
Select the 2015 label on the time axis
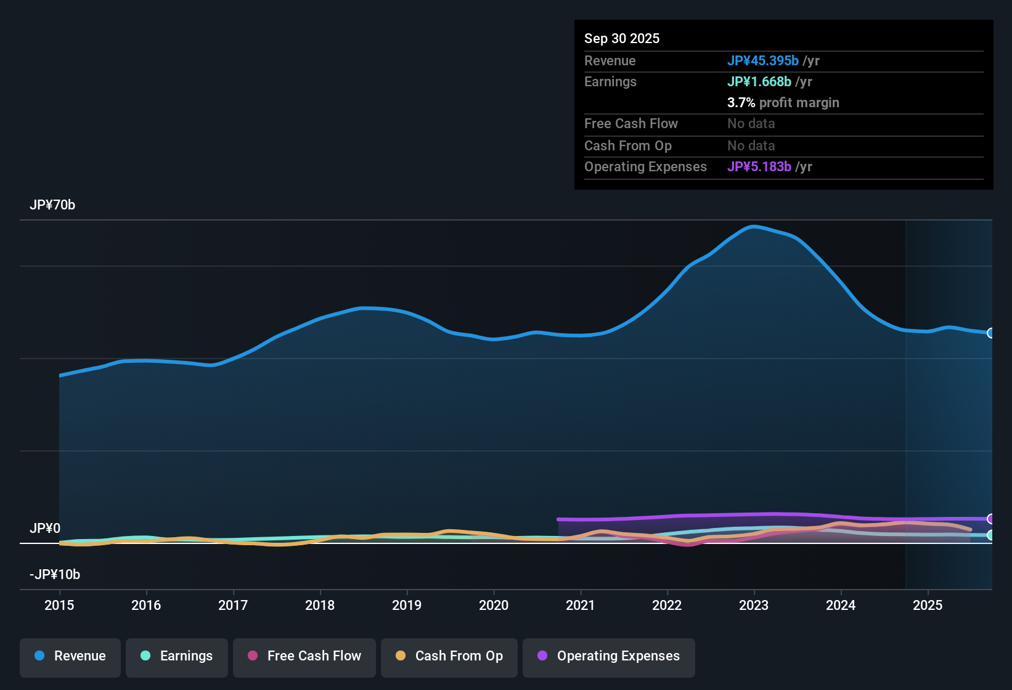[59, 606]
